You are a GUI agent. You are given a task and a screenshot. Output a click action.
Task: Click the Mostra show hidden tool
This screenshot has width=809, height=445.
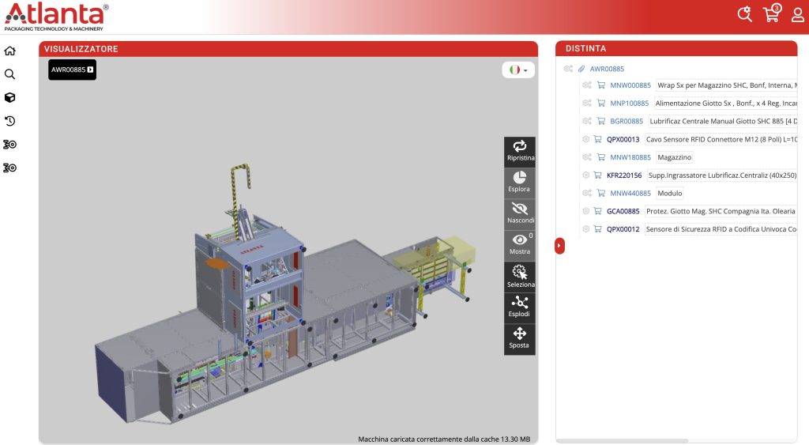520,245
